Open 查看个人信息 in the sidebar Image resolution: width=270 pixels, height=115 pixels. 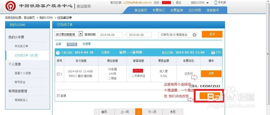point(23,73)
